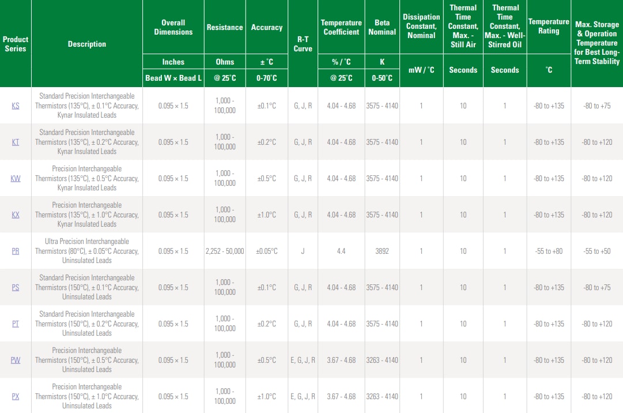Select the ±0.05°C accuracy cell
Image resolution: width=623 pixels, height=413 pixels.
pos(267,251)
